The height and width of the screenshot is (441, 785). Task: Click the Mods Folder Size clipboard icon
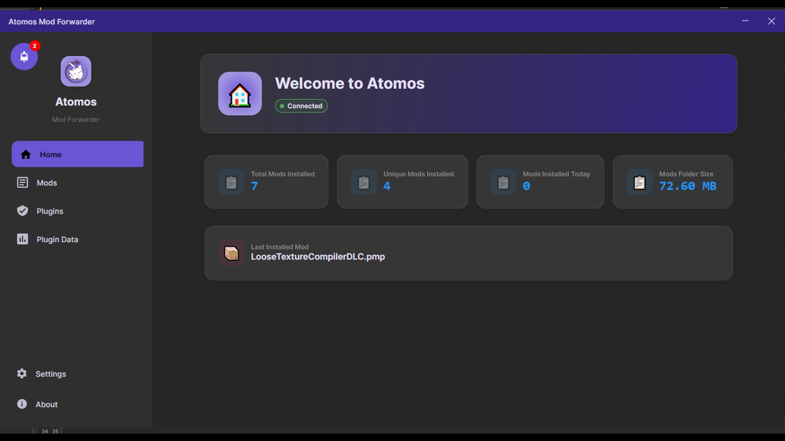(639, 182)
